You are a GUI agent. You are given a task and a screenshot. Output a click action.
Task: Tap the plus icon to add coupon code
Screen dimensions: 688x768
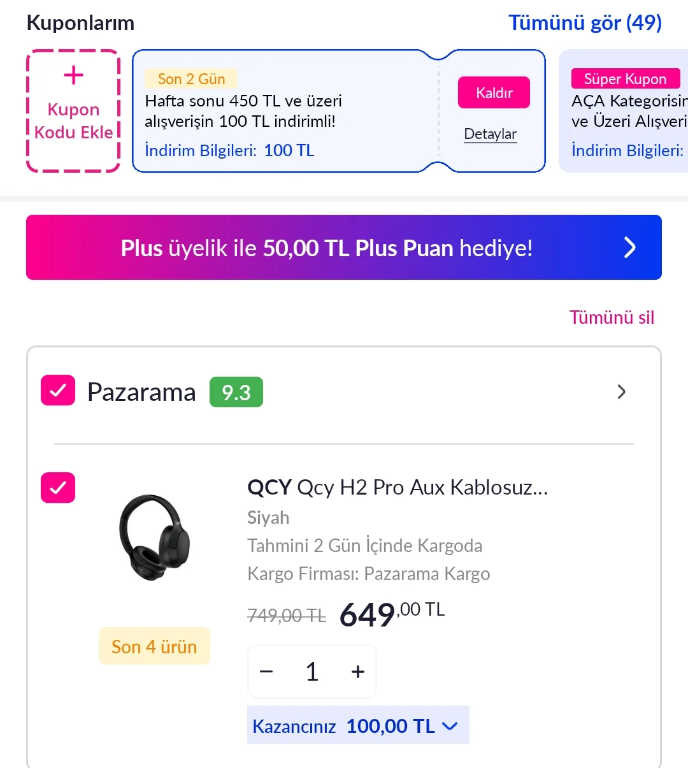pyautogui.click(x=73, y=76)
